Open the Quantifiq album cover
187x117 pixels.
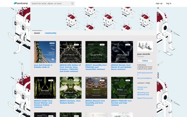[96, 52]
